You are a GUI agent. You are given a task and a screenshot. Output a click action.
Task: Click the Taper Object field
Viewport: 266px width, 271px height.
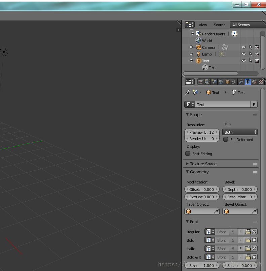coord(202,211)
